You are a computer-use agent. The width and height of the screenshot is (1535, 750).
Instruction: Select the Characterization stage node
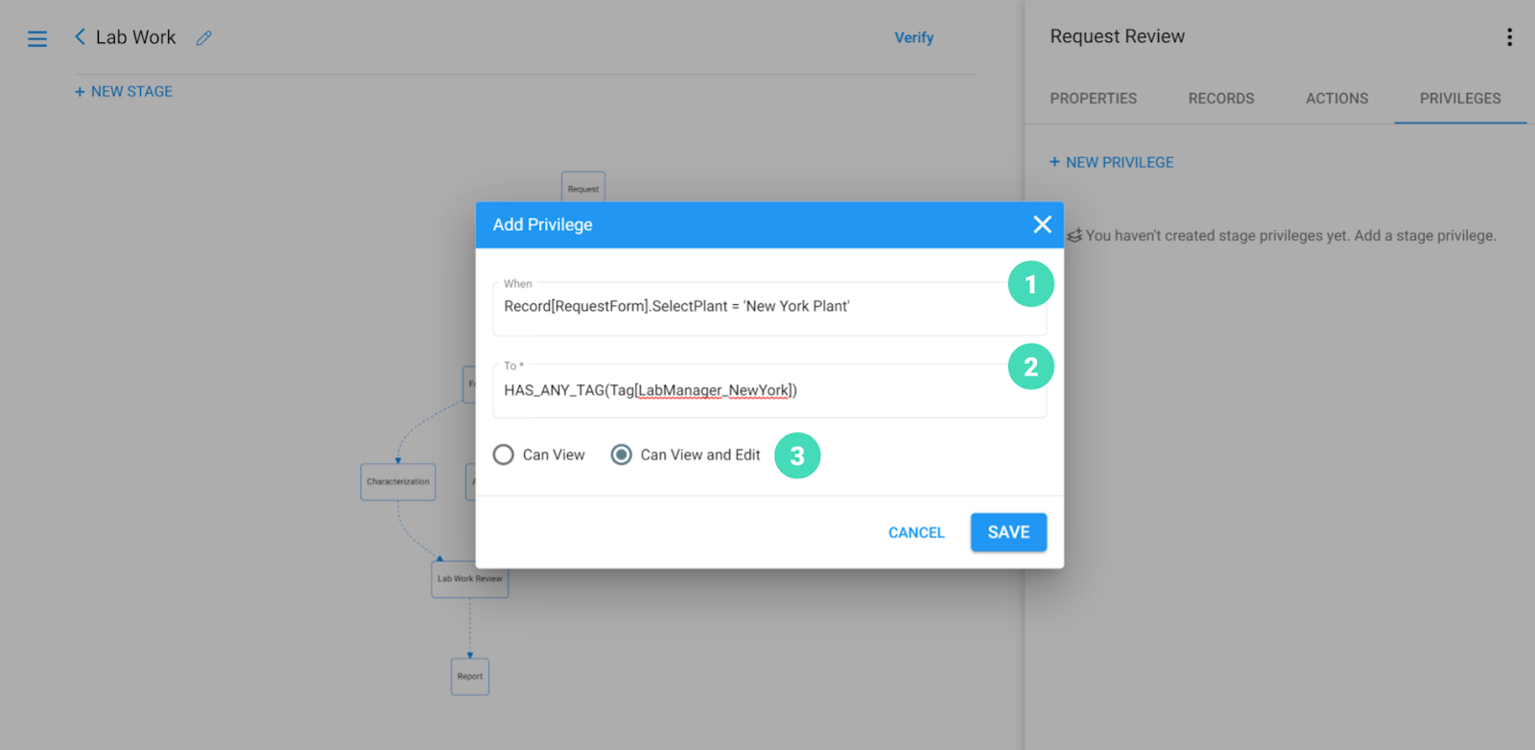pyautogui.click(x=398, y=481)
